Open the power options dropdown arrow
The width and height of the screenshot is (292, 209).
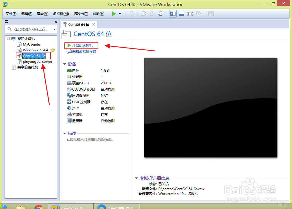120,13
